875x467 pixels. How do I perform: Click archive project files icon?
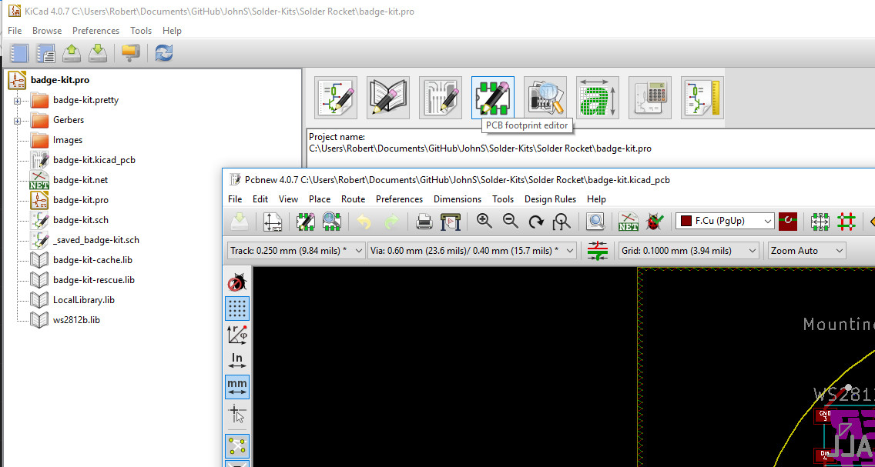point(130,53)
